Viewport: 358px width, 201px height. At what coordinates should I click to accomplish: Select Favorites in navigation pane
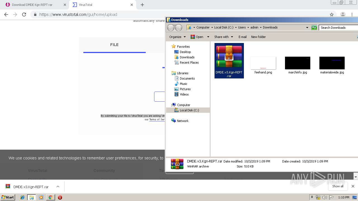[x=183, y=47]
